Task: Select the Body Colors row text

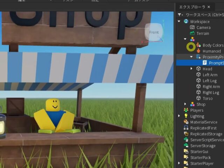Action: pos(213,45)
